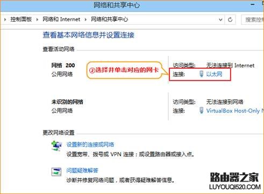Click the 网络和 Internet breadcrumb
This screenshot has width=264, height=194.
click(61, 19)
